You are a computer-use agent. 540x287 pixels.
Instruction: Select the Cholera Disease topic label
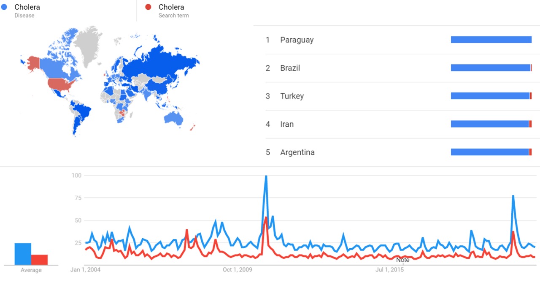point(27,7)
